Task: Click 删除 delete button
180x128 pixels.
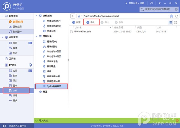Action: [x=119, y=22]
